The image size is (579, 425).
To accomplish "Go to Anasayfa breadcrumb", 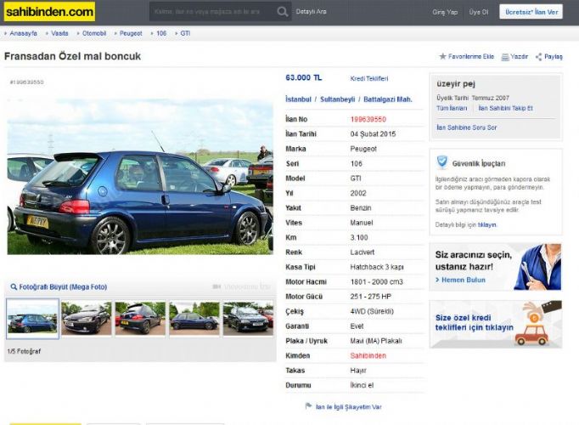I will pos(23,33).
